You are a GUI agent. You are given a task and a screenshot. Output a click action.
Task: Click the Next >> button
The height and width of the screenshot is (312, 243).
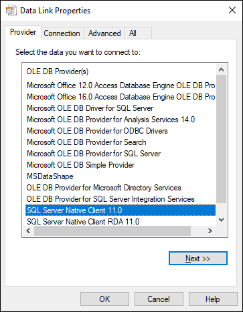[x=198, y=259]
